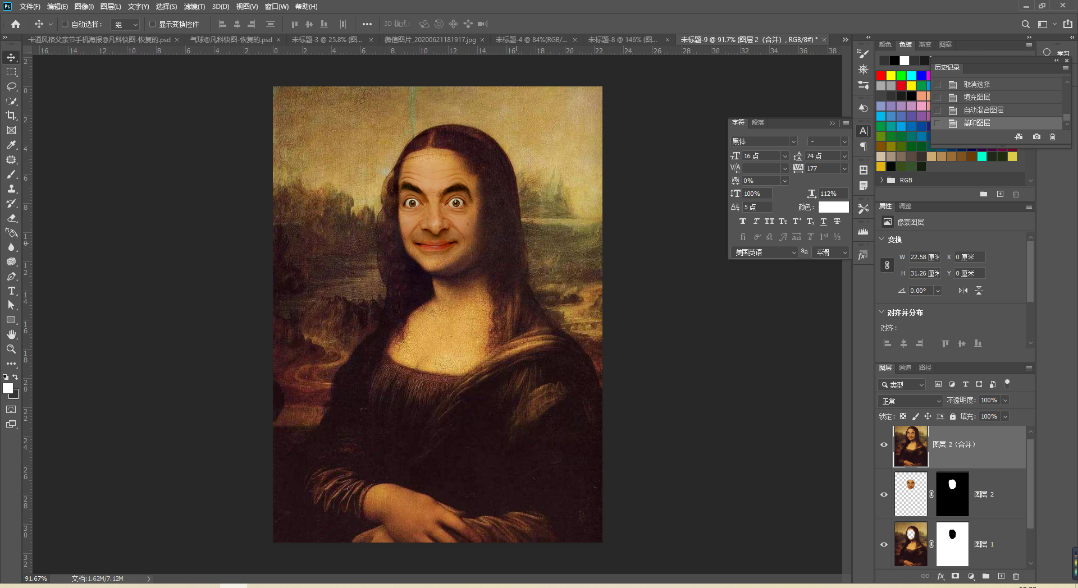Click the foreground color swatch in toolbar

tap(8, 388)
